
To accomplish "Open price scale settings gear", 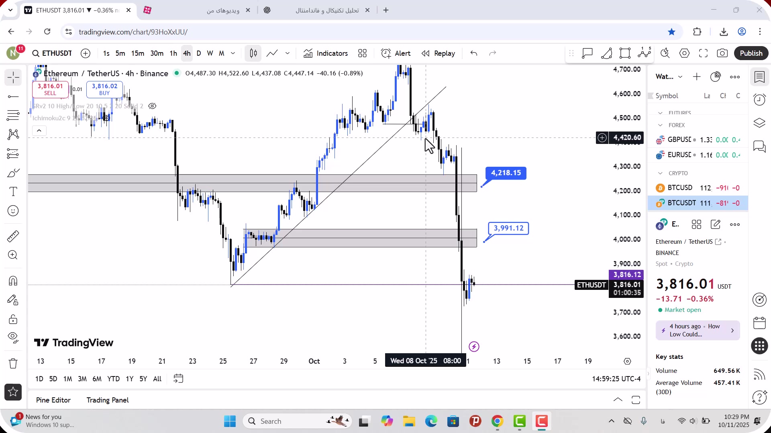I will pyautogui.click(x=627, y=361).
